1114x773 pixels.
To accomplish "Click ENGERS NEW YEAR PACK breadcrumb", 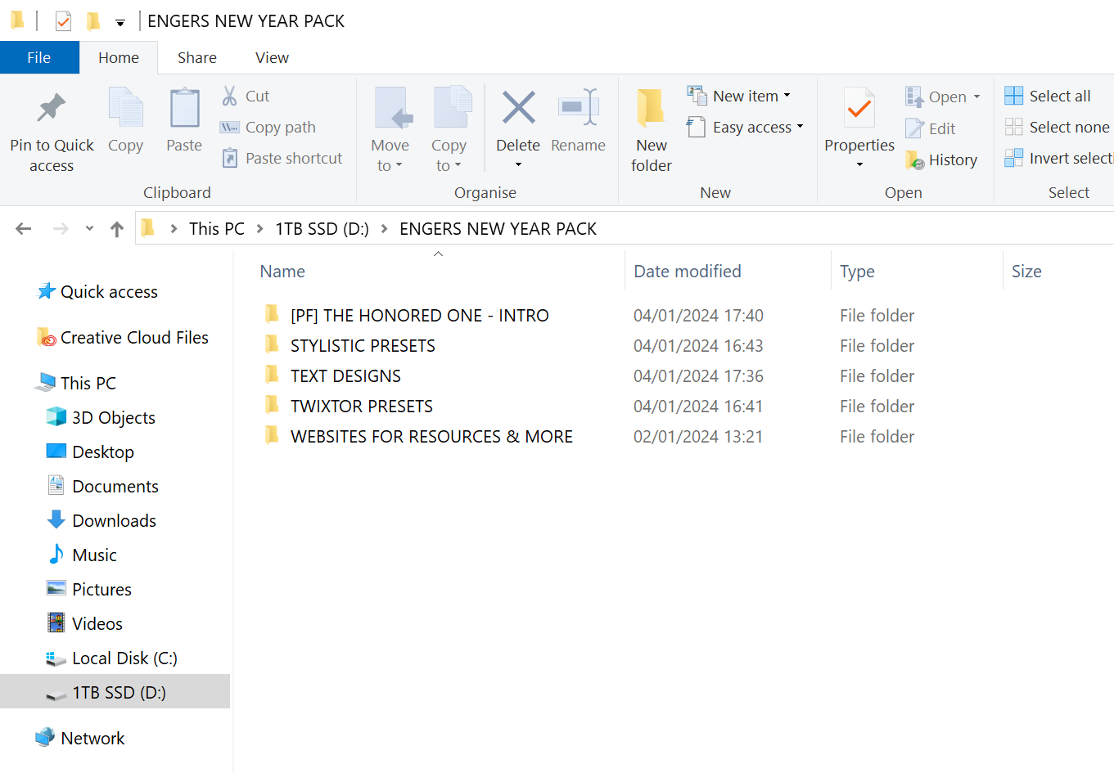I will (x=498, y=229).
